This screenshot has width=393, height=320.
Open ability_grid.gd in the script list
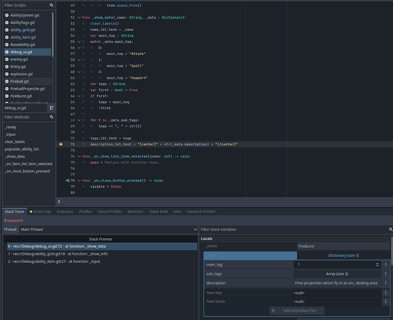point(28,30)
